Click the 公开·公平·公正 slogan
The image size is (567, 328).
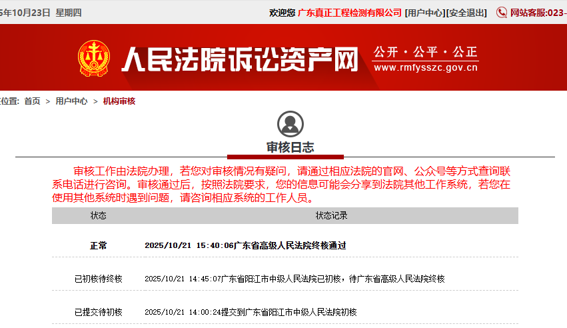(426, 52)
